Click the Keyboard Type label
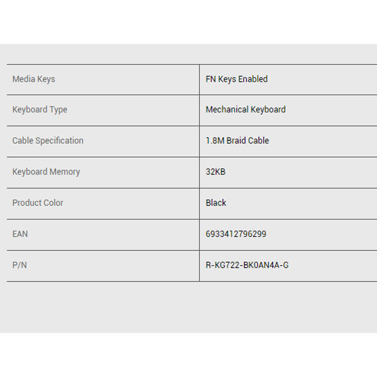Viewport: 377px width, 377px height. (x=40, y=109)
